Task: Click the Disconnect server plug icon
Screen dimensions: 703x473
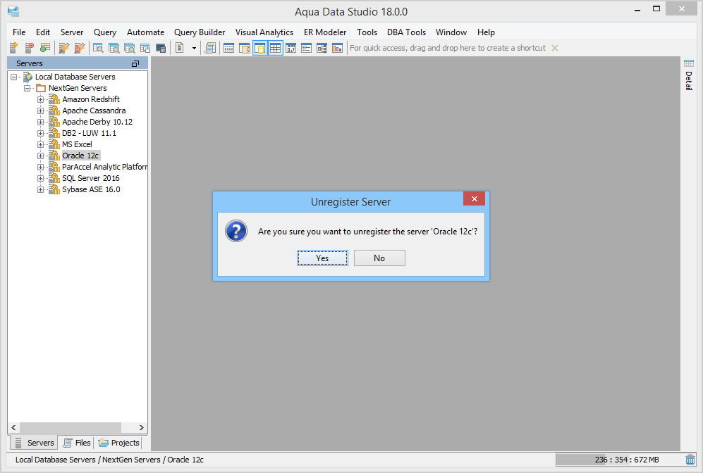Action: pos(80,48)
